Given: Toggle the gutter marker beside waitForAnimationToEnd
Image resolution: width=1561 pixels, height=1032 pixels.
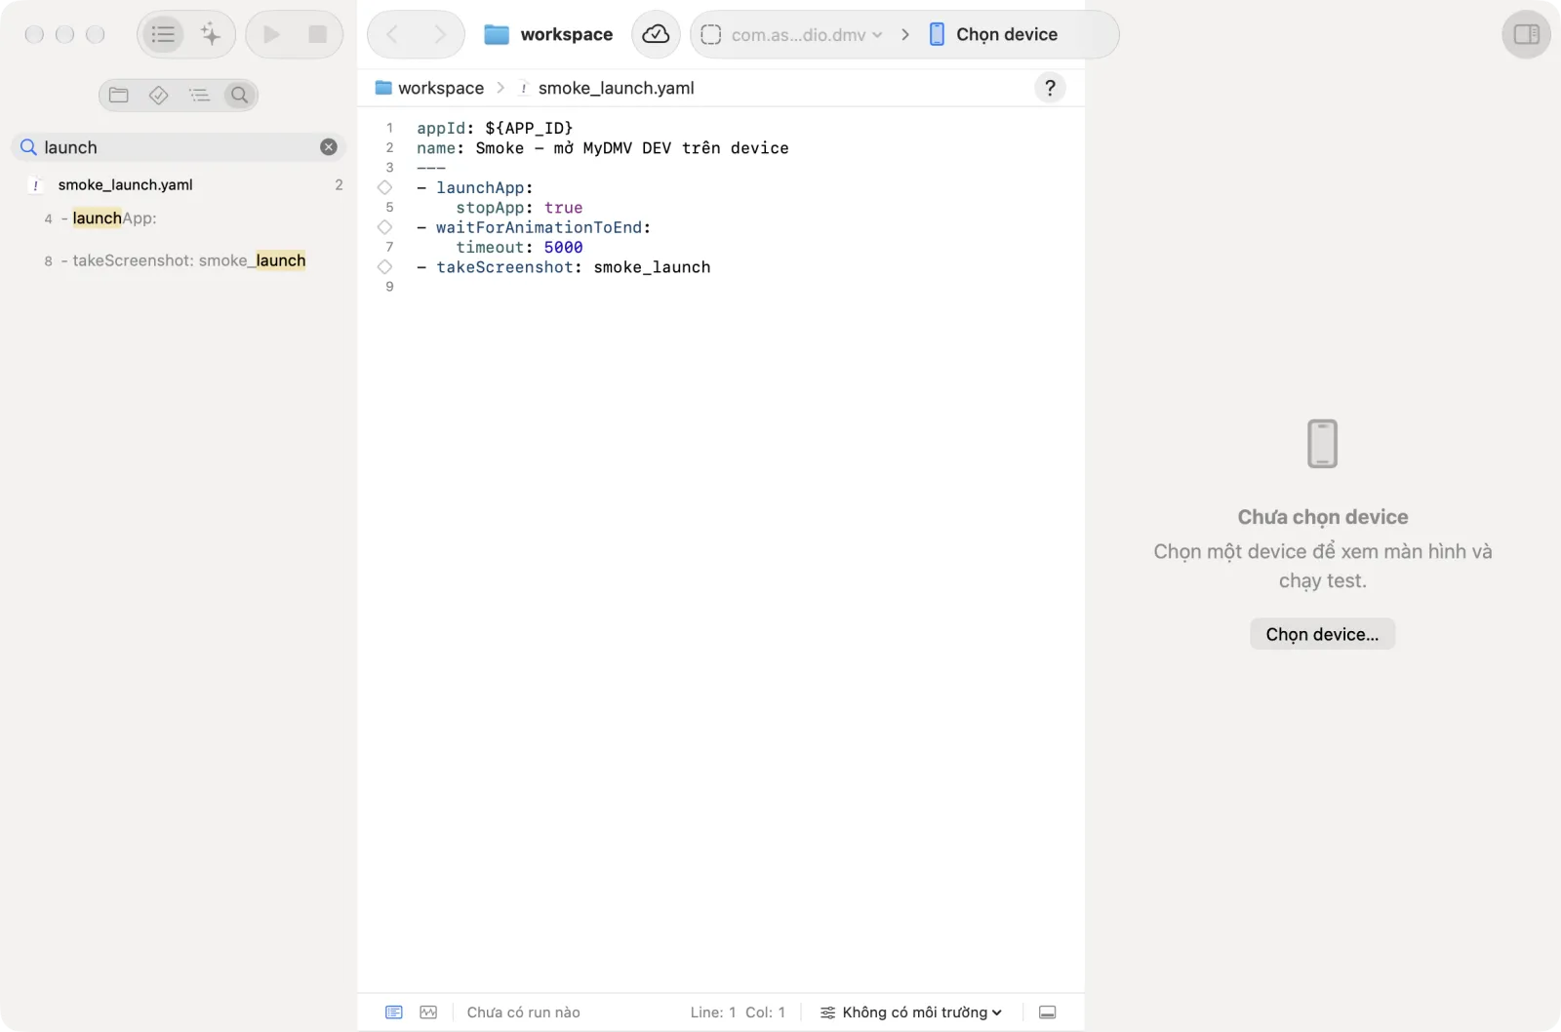Looking at the screenshot, I should (x=384, y=227).
